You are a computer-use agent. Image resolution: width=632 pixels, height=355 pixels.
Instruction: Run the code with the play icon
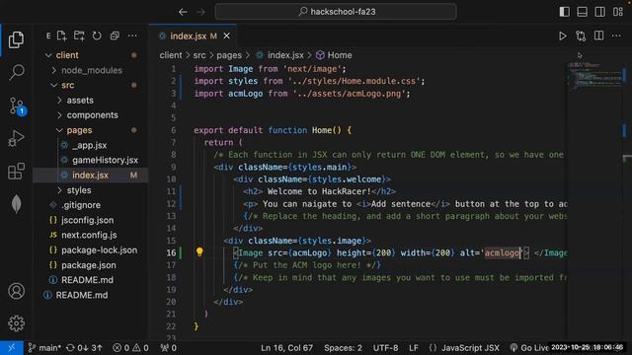[x=562, y=36]
